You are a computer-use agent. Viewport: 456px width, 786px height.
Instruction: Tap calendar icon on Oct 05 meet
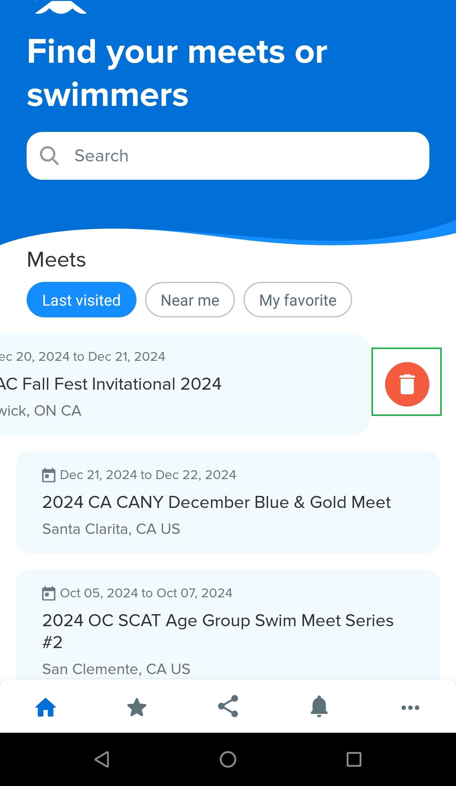coord(49,593)
